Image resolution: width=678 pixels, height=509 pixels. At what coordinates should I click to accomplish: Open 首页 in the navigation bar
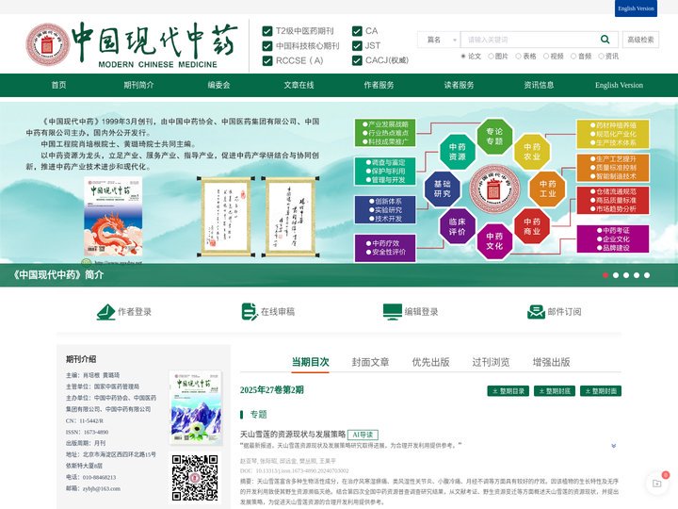point(58,85)
